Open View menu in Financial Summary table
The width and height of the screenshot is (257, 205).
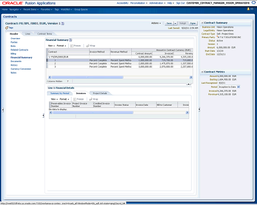[51, 46]
